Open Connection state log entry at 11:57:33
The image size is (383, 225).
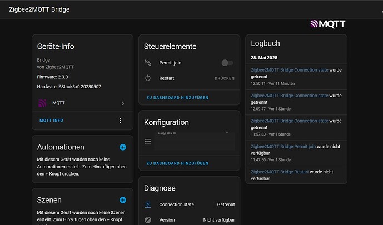[290, 121]
